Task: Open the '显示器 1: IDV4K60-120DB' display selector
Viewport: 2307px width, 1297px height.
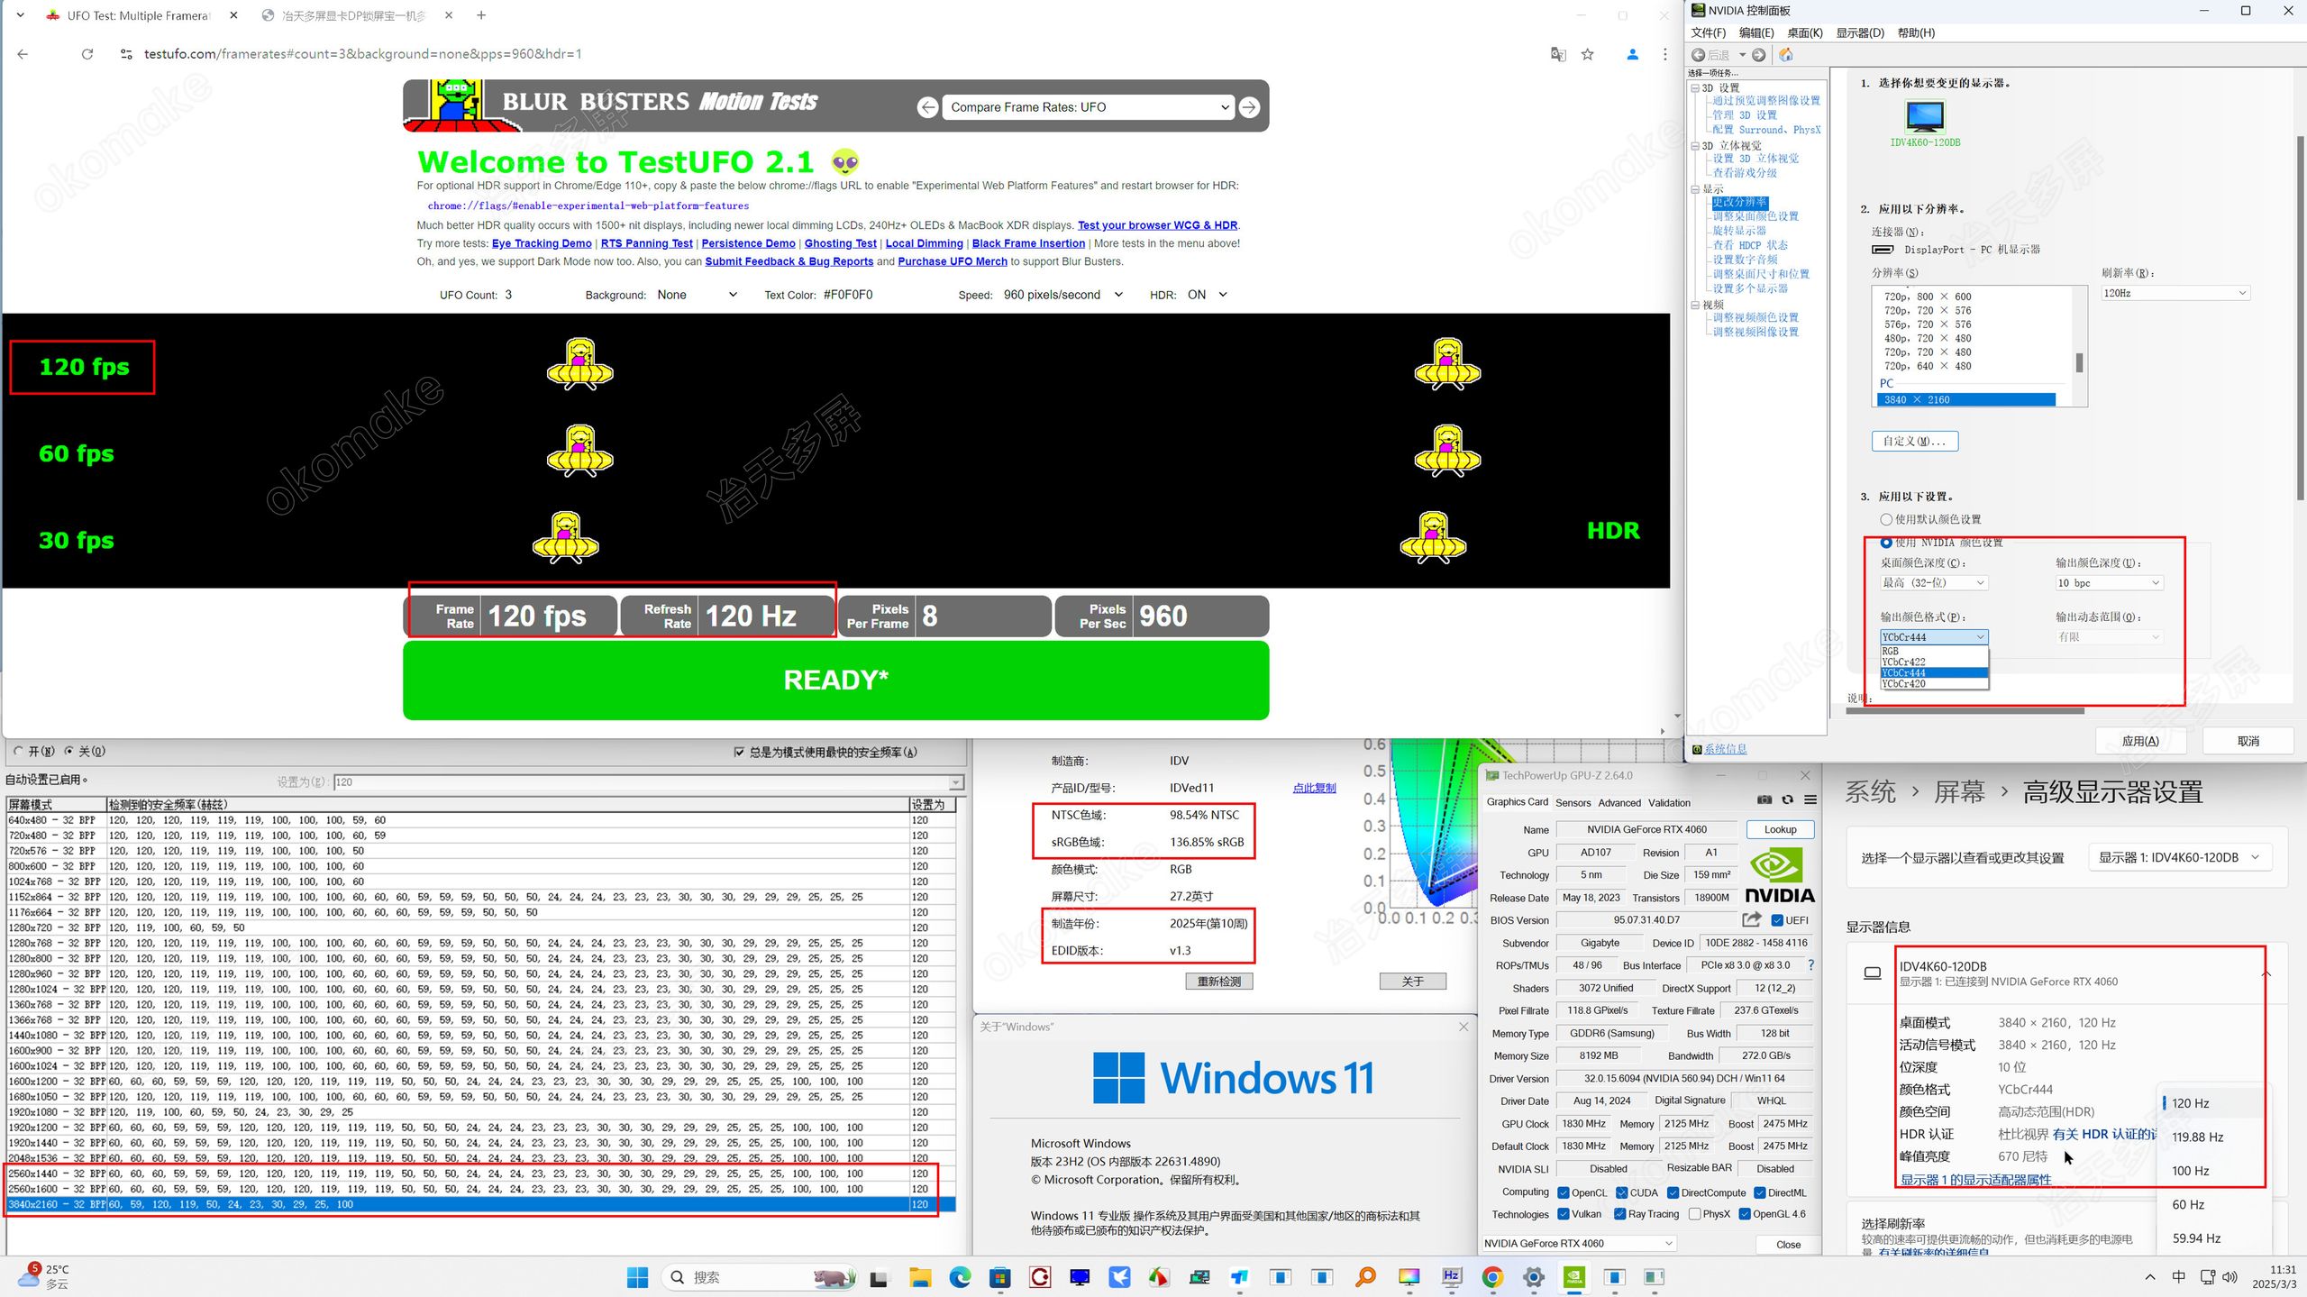Action: pos(2179,857)
